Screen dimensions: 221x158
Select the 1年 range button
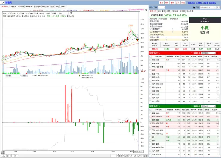click(x=135, y=156)
